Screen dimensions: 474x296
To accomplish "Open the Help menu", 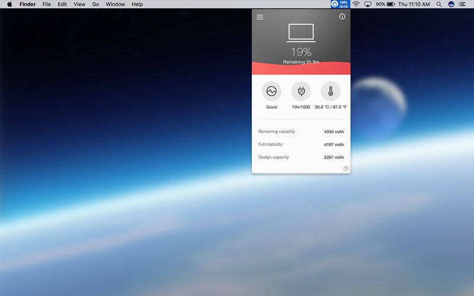I will 137,4.
